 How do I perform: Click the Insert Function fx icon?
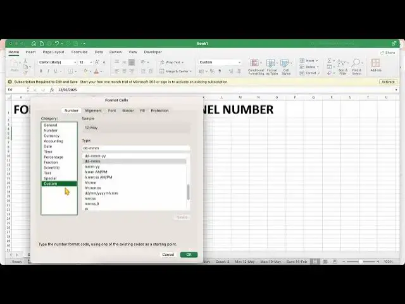click(x=52, y=90)
